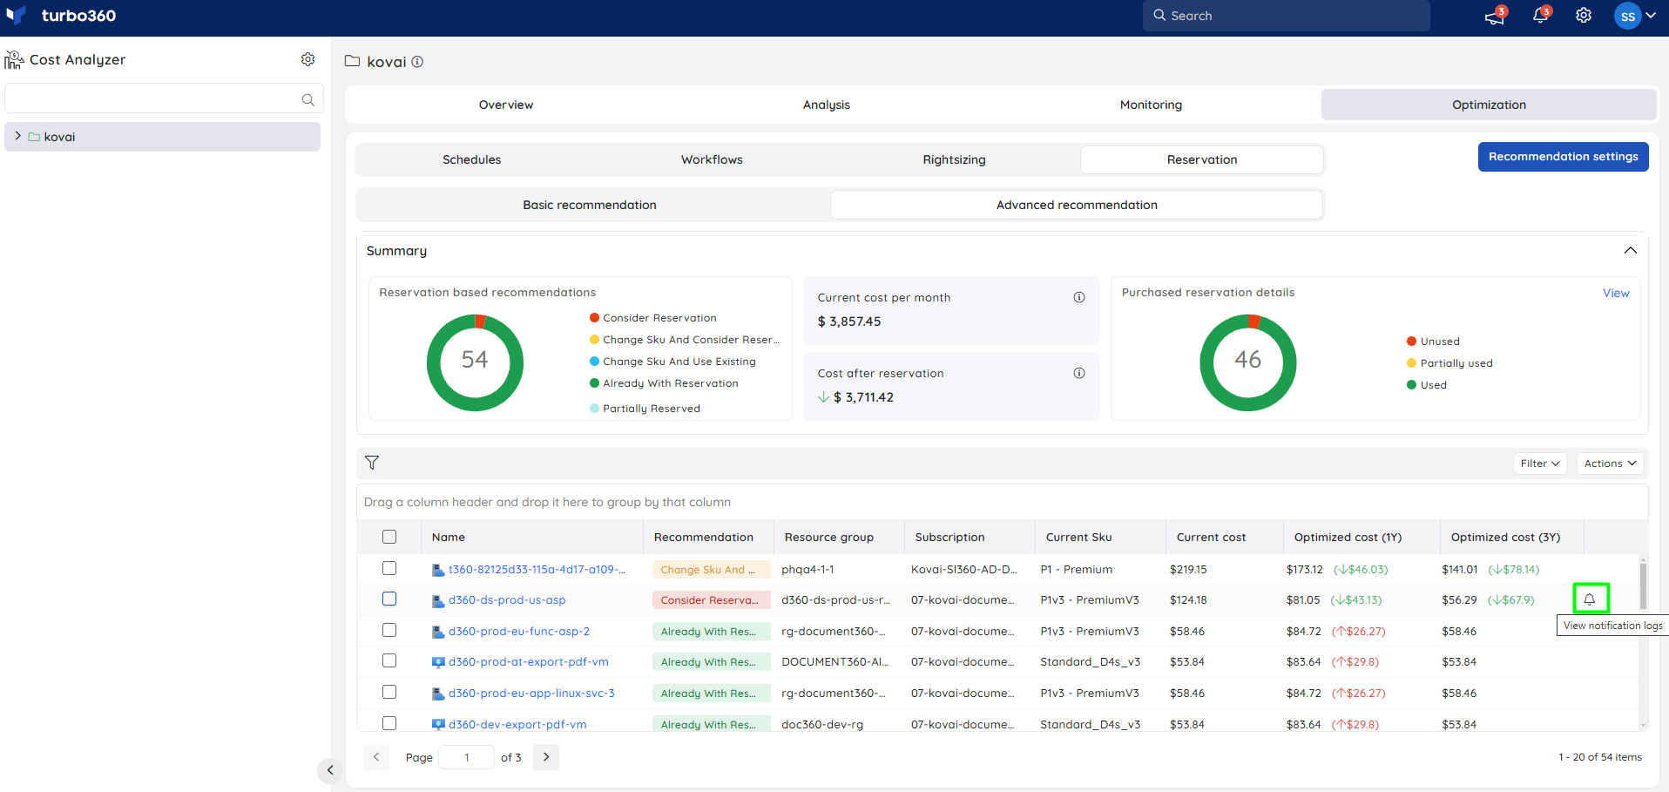Go to previous page arrow
1669x792 pixels.
tap(375, 757)
